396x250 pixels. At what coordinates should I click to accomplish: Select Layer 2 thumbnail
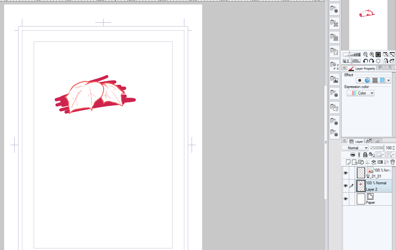click(x=361, y=186)
